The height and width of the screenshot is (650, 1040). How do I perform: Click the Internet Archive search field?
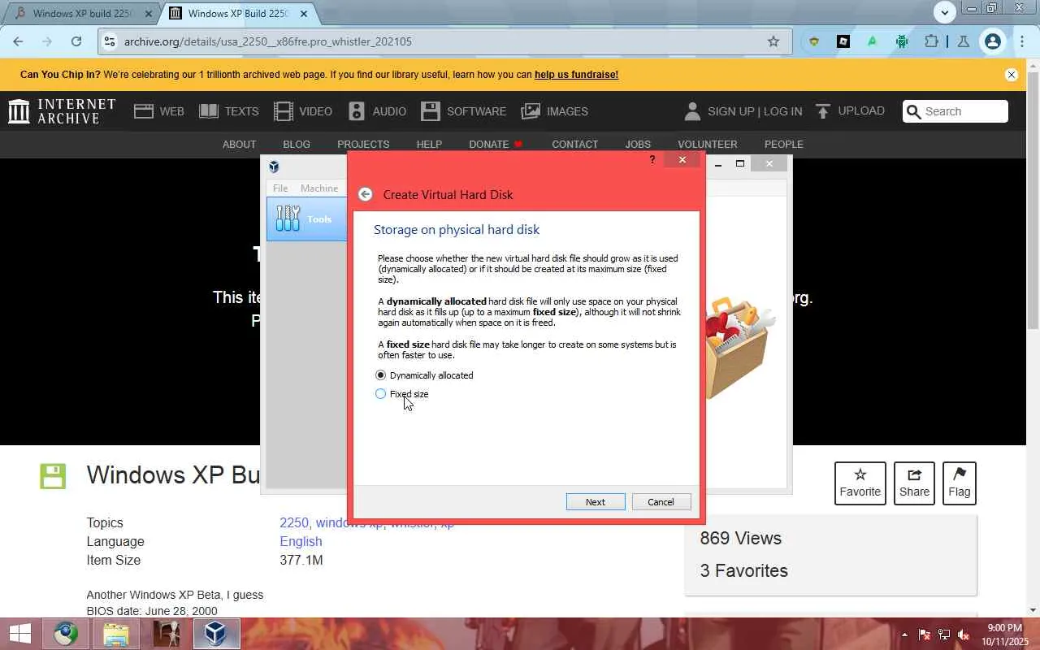coord(955,111)
